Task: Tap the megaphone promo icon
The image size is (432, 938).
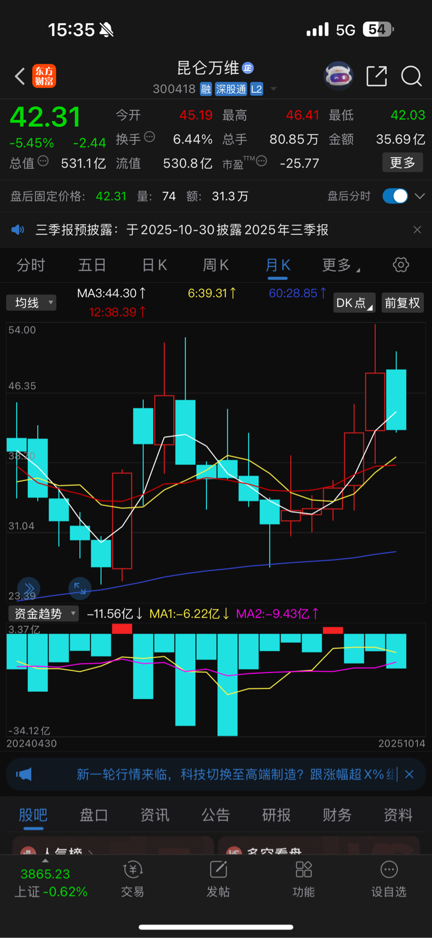Action: [x=24, y=774]
